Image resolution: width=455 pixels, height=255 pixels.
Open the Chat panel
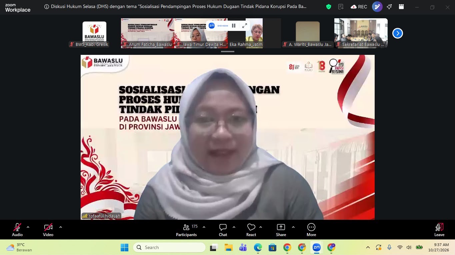click(223, 230)
